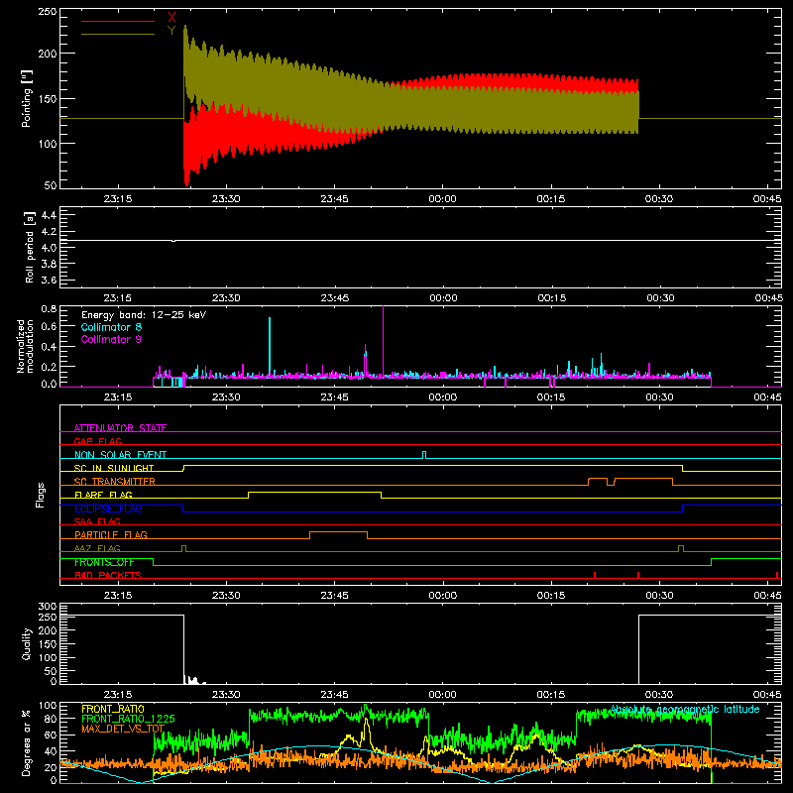Click 00:30 under the Quality plot
Viewport: 793px width, 793px height.
click(x=659, y=695)
